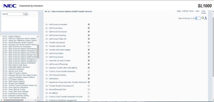This screenshot has width=214, height=102.
Task: Open 20-23 CTI System Options
Action: (x=13, y=79)
